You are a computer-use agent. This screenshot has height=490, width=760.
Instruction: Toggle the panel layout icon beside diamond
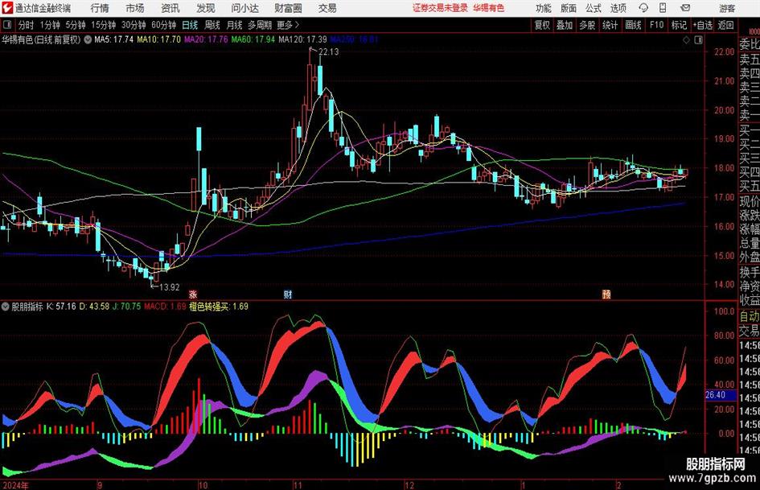pos(698,40)
